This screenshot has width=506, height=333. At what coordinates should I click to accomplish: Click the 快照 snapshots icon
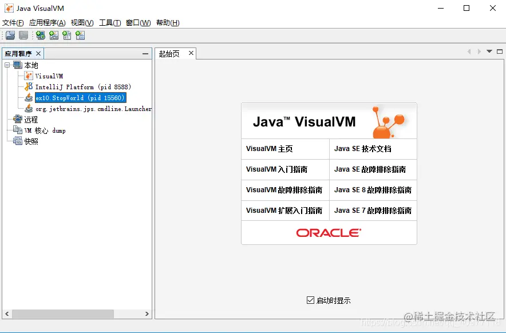pyautogui.click(x=18, y=141)
